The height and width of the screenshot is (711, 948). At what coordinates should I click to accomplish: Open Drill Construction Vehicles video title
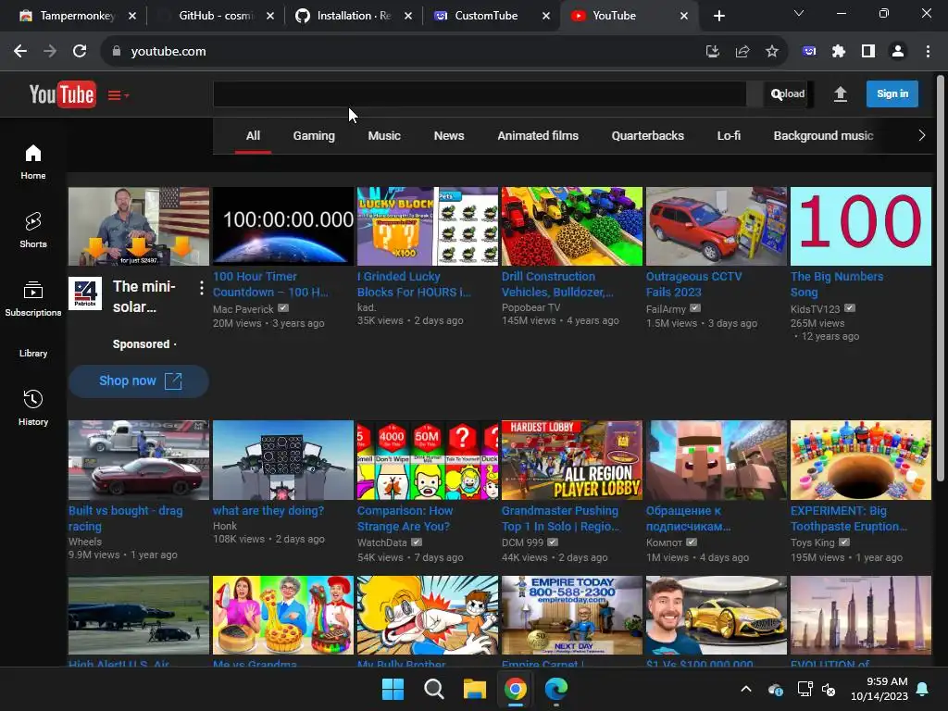coord(557,284)
